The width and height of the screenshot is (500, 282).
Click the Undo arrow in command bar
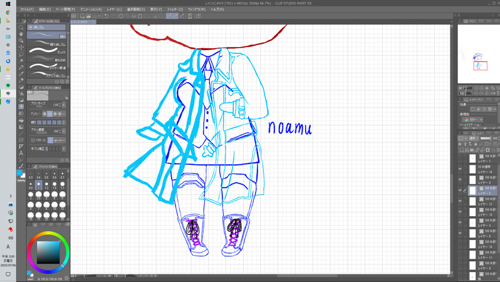107,16
